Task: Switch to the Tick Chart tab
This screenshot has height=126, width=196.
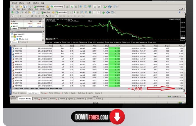Action: (x=23, y=29)
